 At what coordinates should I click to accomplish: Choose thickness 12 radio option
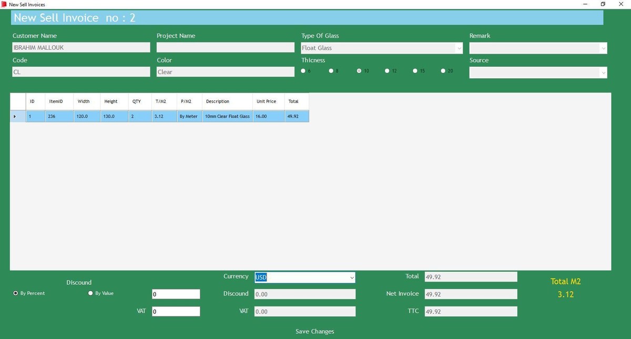[388, 71]
